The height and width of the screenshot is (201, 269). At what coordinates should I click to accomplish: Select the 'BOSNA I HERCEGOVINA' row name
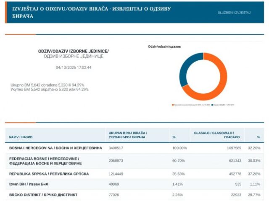click(55, 148)
